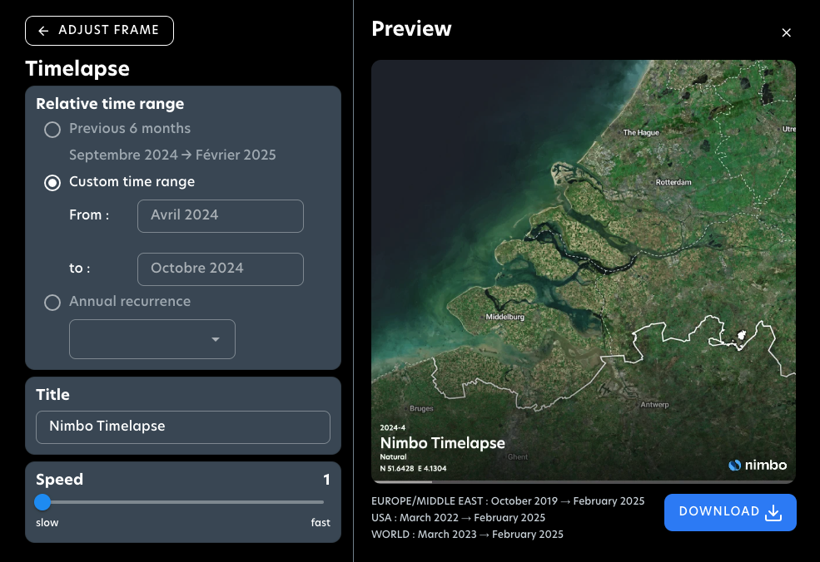Click the 2024-4 date stamp on preview
This screenshot has height=562, width=820.
tap(393, 427)
